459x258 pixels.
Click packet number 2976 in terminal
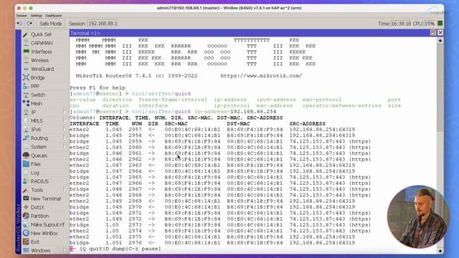pyautogui.click(x=135, y=243)
